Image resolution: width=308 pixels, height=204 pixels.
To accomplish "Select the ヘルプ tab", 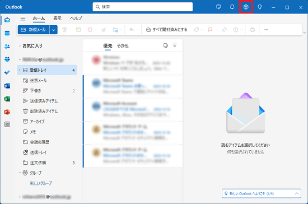I will pos(76,18).
